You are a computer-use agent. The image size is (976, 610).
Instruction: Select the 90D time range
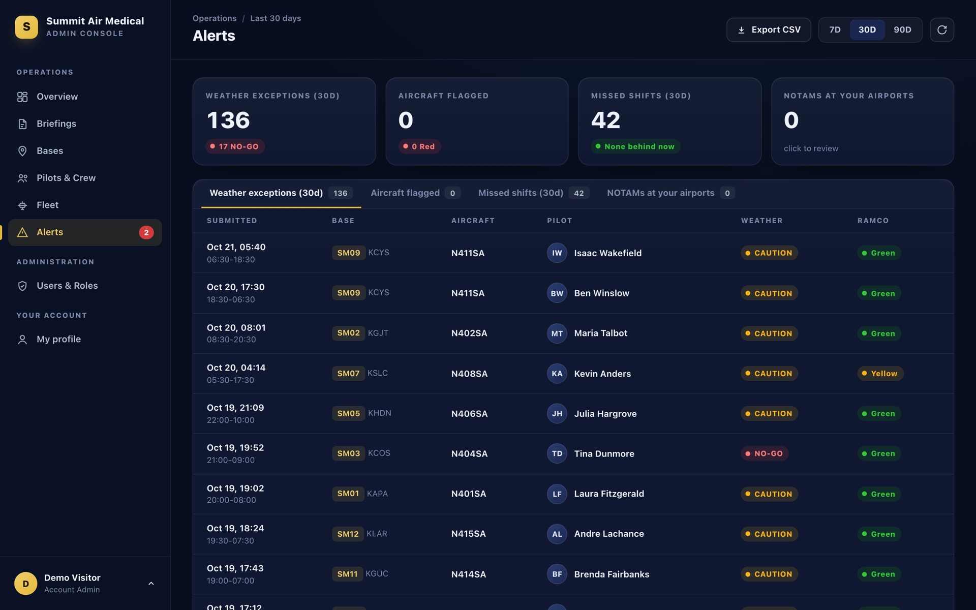902,30
